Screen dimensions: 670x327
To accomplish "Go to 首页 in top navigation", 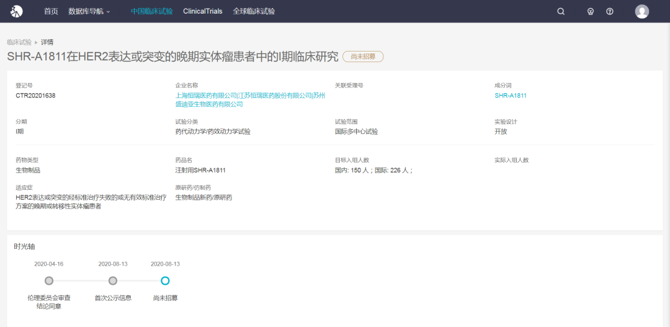I will pos(51,12).
